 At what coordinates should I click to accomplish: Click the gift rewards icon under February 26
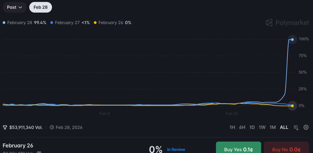point(39,152)
